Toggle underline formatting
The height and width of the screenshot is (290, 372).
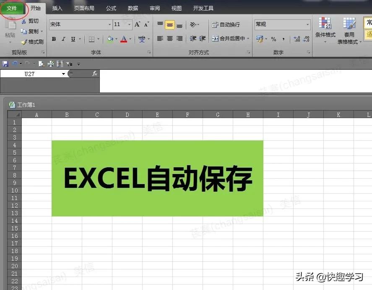tap(73, 39)
